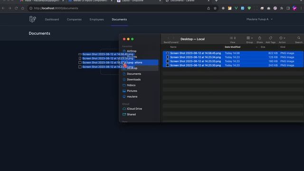Open the puzzle-piece extensions menu
Screen dimensions: 304x171
click(282, 8)
